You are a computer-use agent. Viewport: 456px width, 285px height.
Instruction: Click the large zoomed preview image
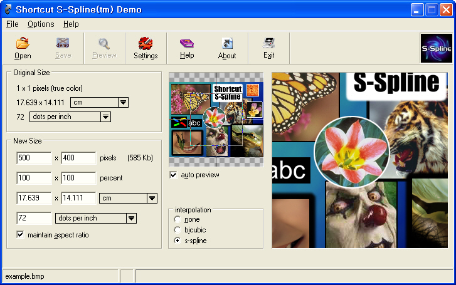360,160
